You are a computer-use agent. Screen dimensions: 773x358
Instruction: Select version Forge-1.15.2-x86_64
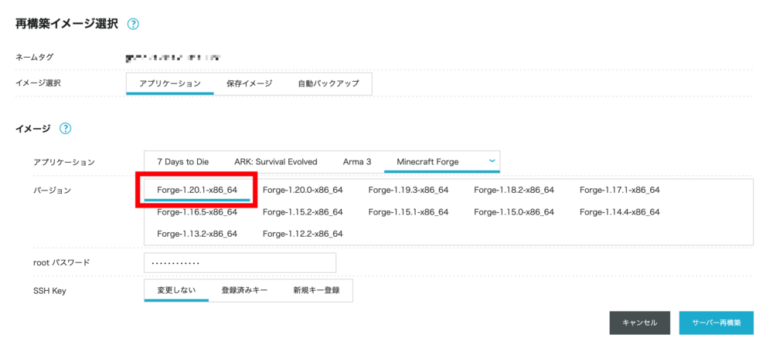click(x=303, y=212)
